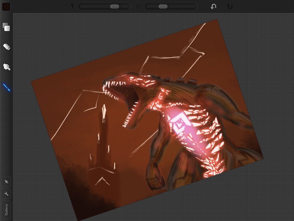Click the dragon painting on the canvas
The width and height of the screenshot is (294, 221).
(x=147, y=120)
